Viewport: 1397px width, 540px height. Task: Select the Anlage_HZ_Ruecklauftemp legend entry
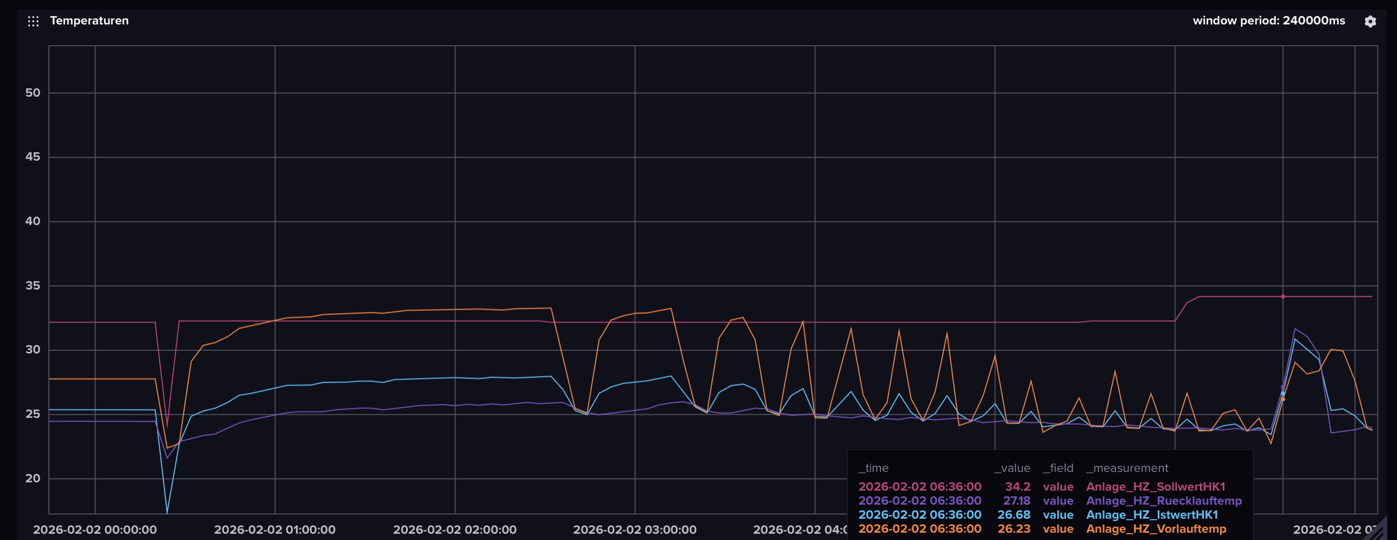coord(1163,501)
